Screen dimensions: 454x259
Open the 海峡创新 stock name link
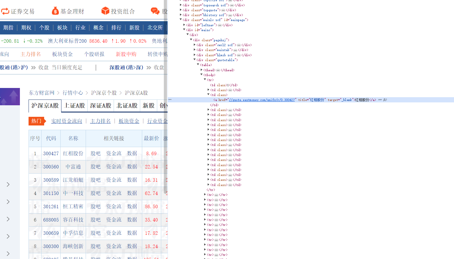73,246
